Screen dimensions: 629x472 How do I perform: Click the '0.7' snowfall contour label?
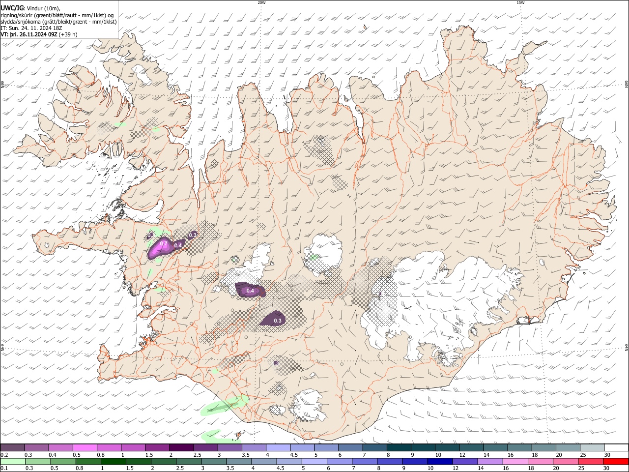click(x=164, y=243)
